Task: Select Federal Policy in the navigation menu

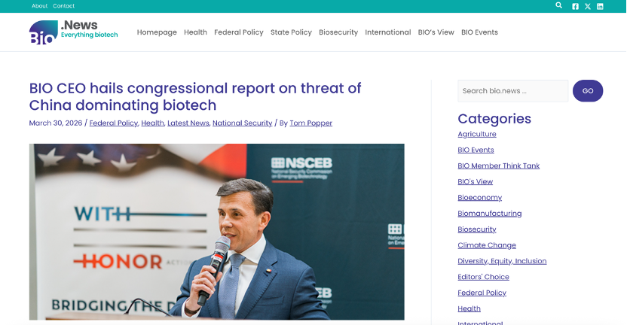Action: [238, 32]
